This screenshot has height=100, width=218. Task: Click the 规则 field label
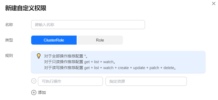click(x=9, y=56)
